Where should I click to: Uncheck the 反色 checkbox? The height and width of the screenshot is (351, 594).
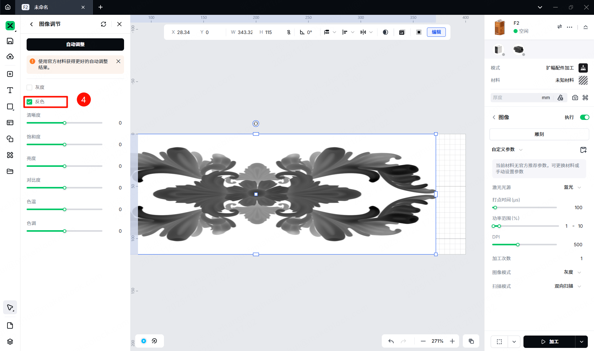click(x=30, y=102)
